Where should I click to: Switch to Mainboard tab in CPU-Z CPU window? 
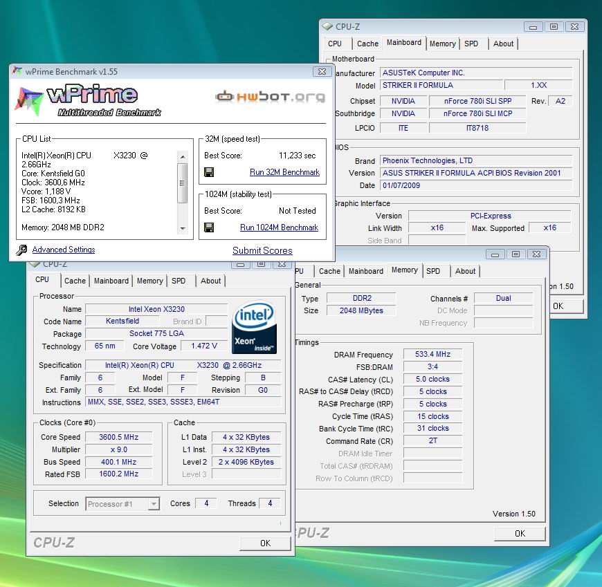pos(111,281)
